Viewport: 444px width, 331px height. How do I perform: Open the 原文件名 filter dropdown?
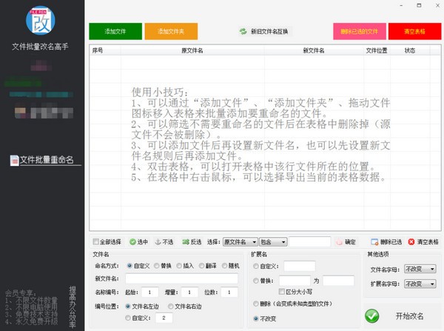tap(240, 241)
